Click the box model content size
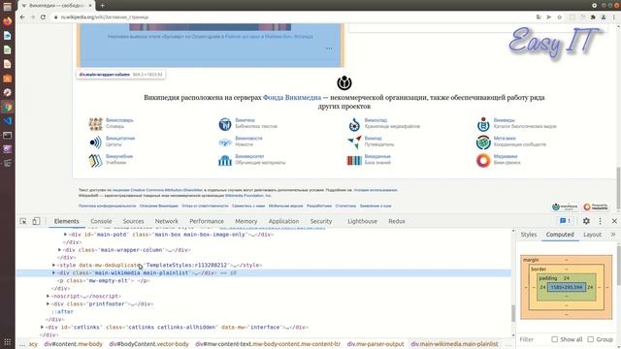Screen dimensions: 621x349 pyautogui.click(x=567, y=287)
